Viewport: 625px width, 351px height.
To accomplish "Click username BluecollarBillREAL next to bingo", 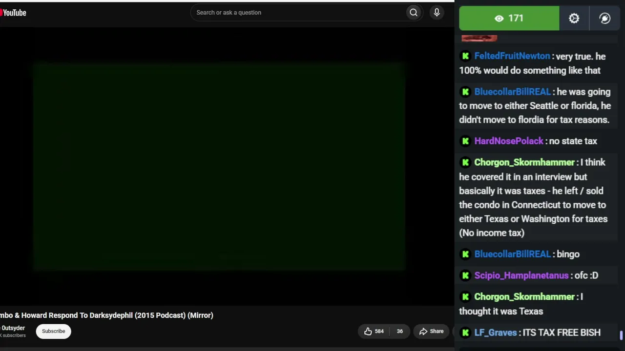I will point(513,254).
